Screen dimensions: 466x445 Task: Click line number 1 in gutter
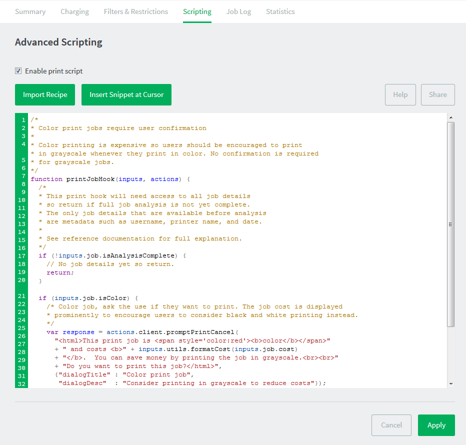point(23,120)
